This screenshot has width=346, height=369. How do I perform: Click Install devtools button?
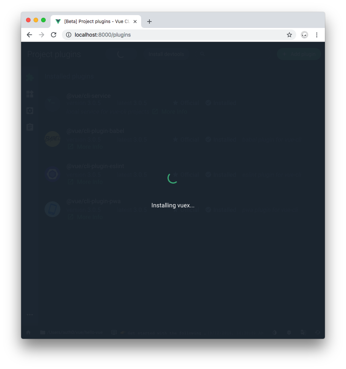166,54
